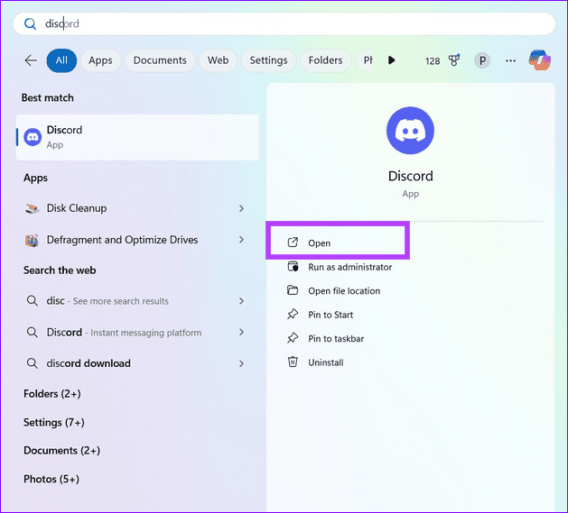This screenshot has height=513, width=568.
Task: Open Defragment and Optimize Drives result
Action: pos(137,240)
